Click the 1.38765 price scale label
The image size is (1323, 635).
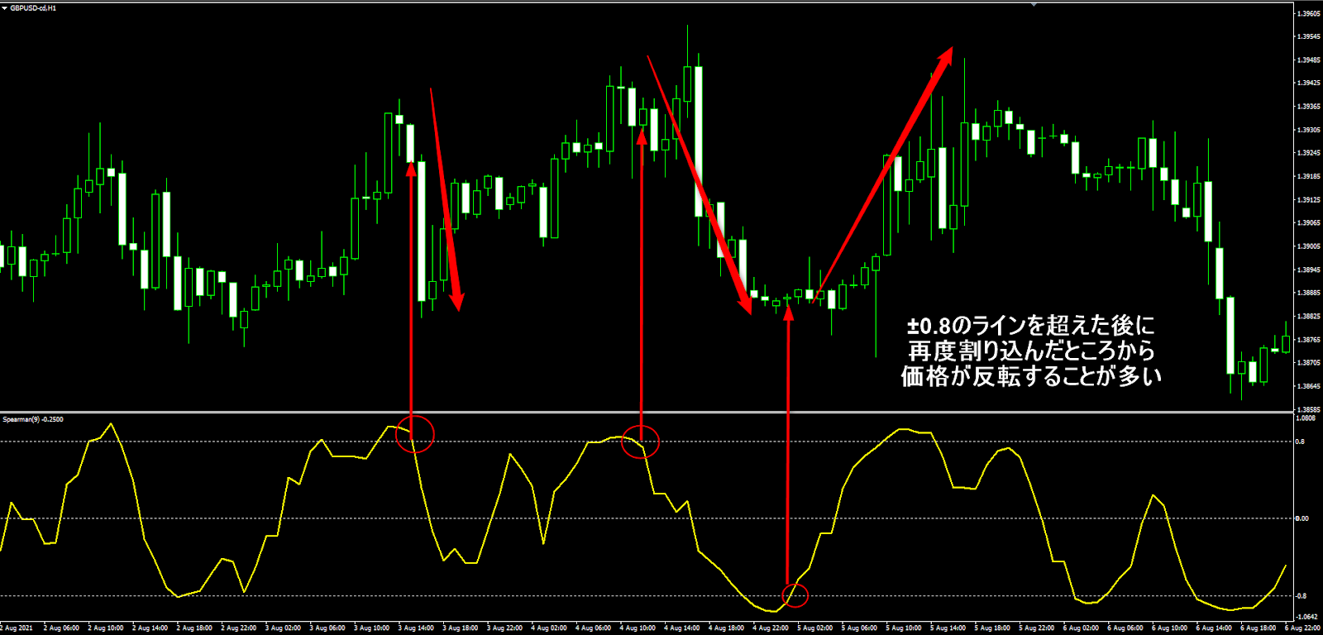click(x=1309, y=340)
